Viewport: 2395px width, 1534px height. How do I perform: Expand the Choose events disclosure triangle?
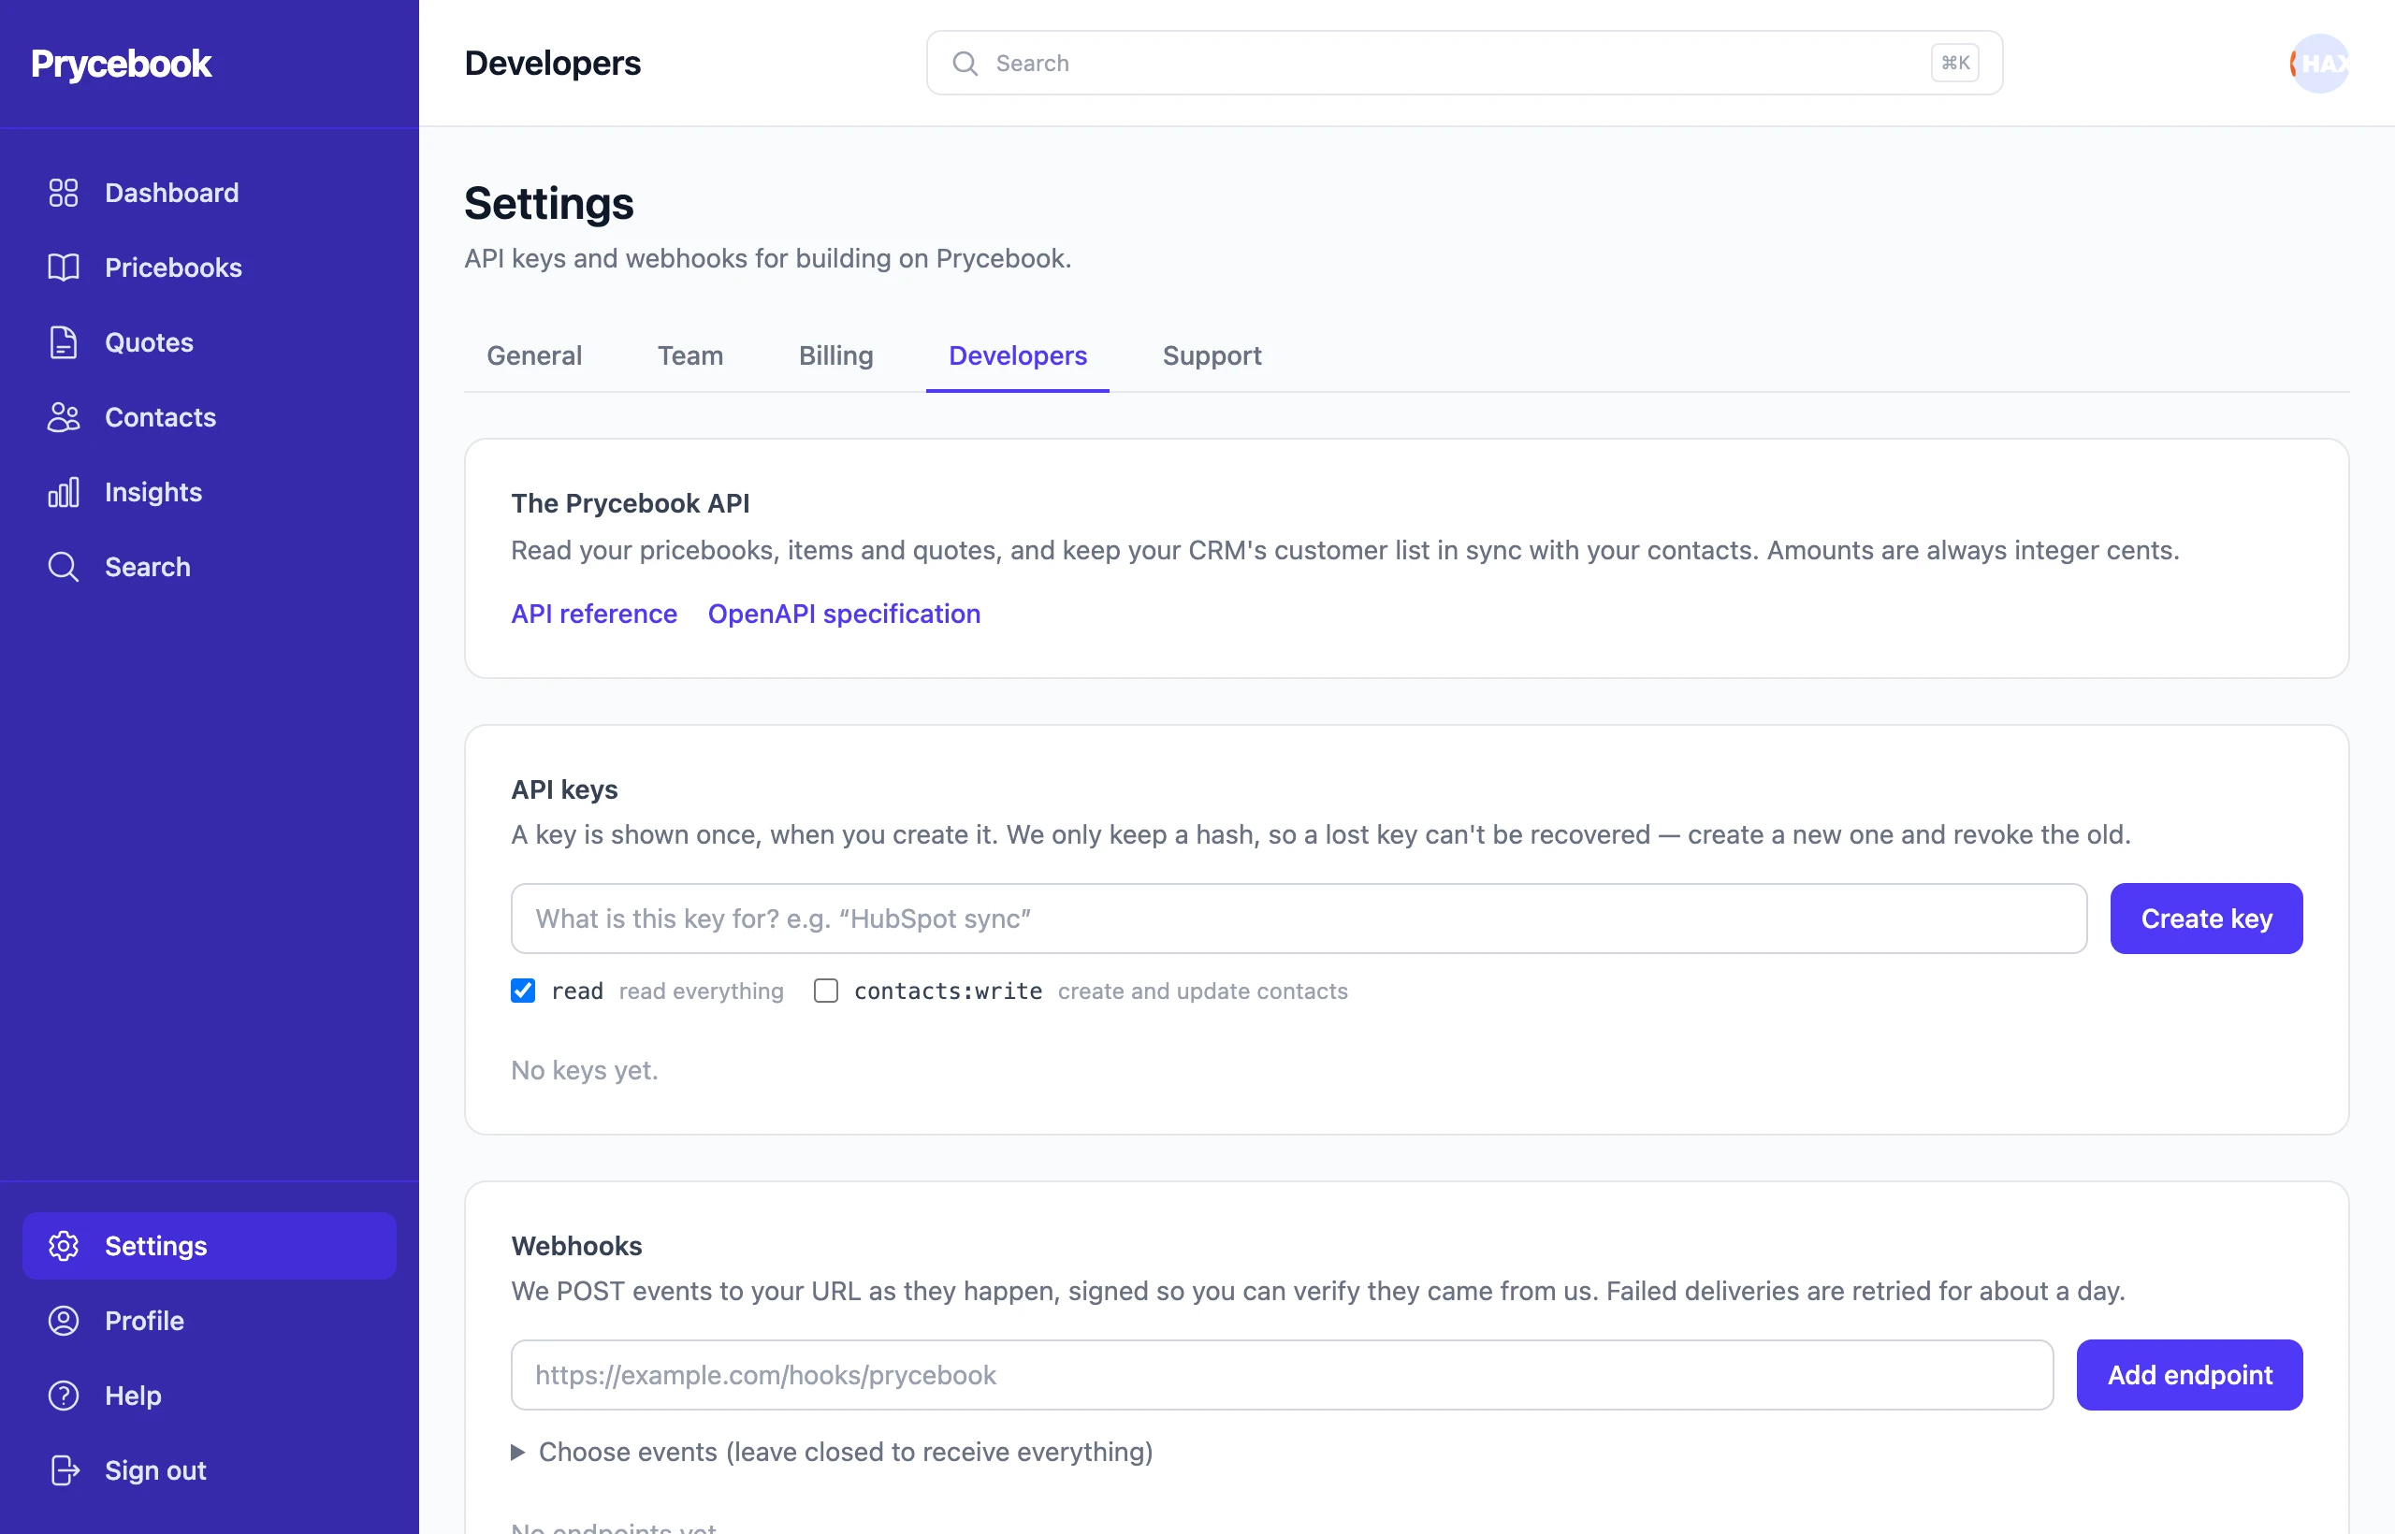pos(518,1452)
